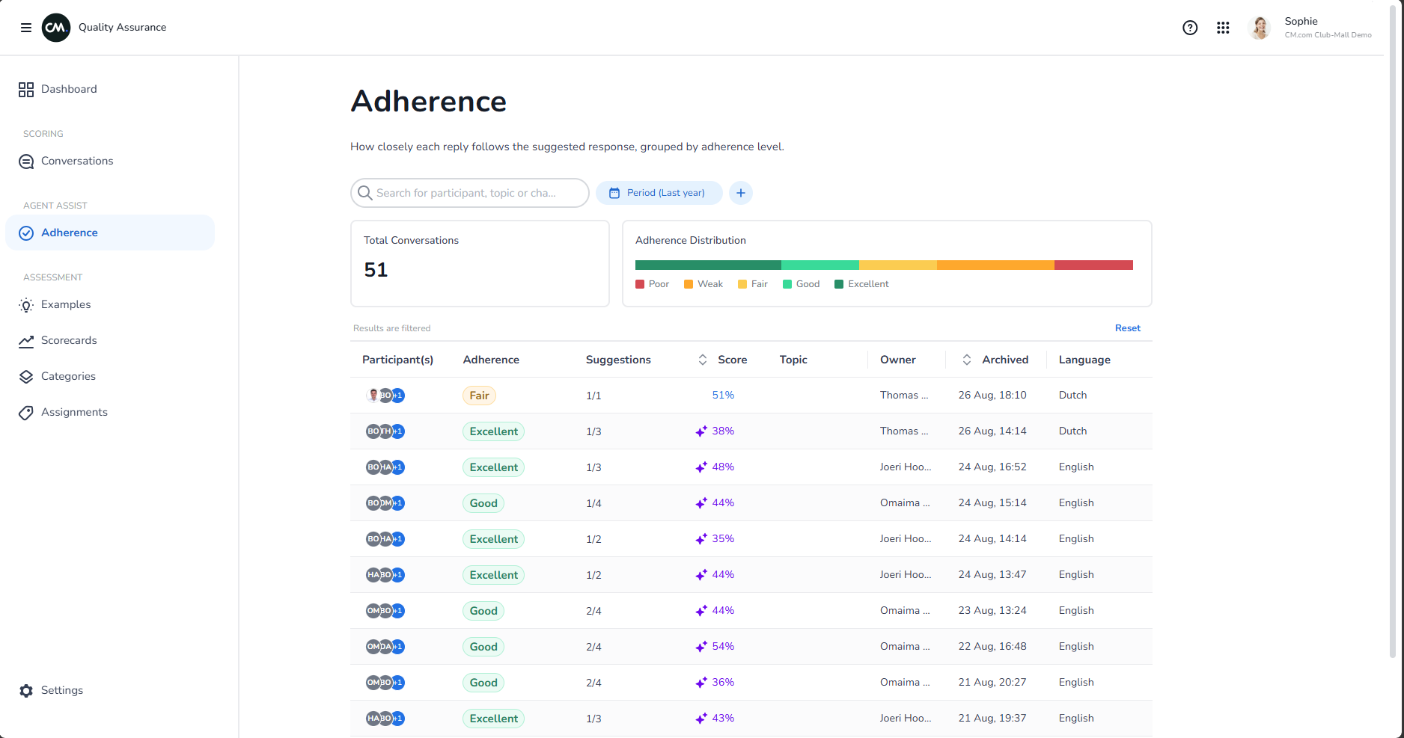The image size is (1404, 738).
Task: Go to Dashboard in sidebar
Action: point(110,90)
